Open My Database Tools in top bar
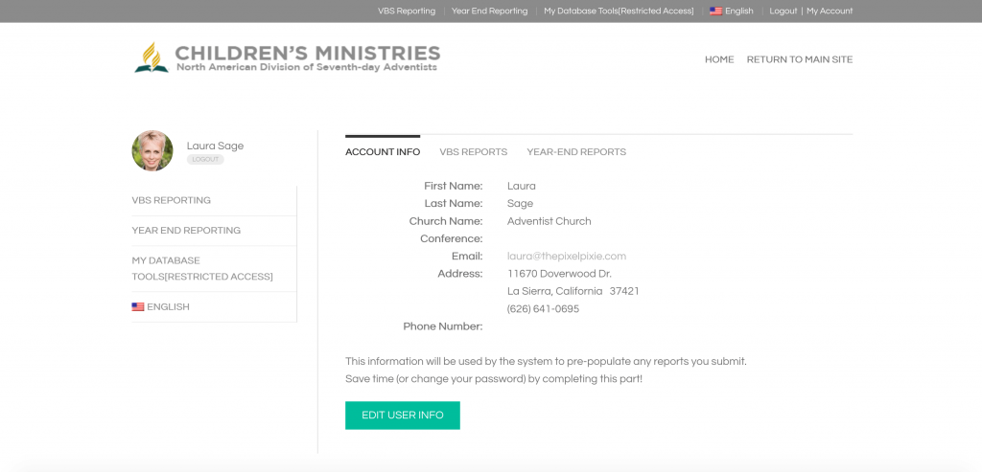 [x=619, y=11]
